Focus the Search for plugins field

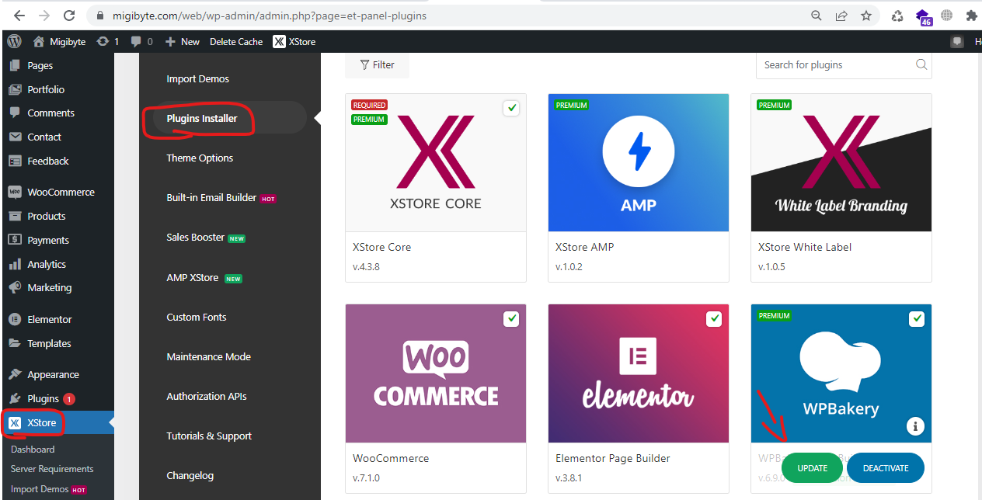(844, 64)
